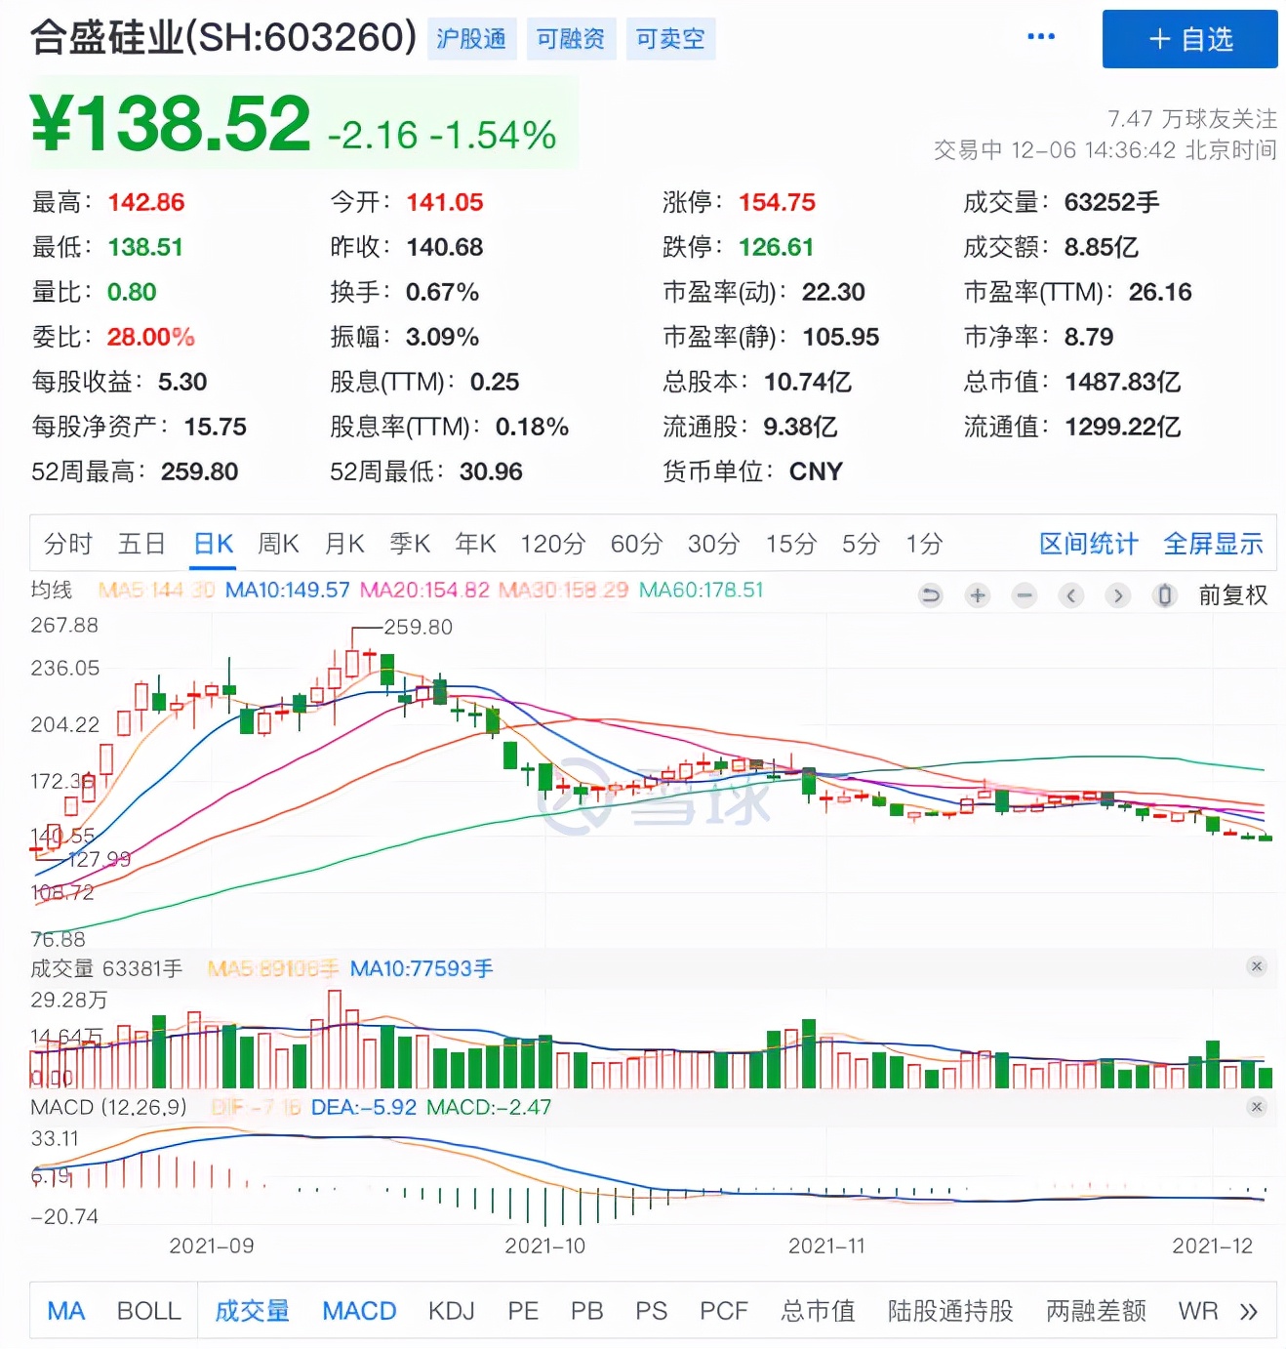The height and width of the screenshot is (1349, 1286).
Task: Click the 7.47 万球友关注 followers text
Action: [1191, 119]
